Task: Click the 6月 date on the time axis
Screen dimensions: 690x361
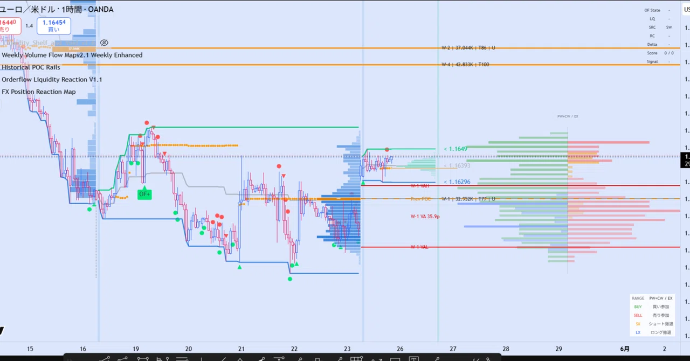Action: pos(624,349)
